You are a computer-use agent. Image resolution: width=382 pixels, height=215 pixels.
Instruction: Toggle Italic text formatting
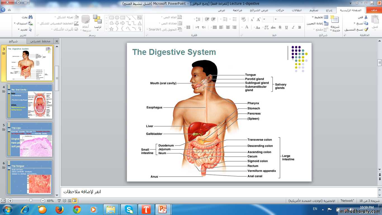point(293,27)
